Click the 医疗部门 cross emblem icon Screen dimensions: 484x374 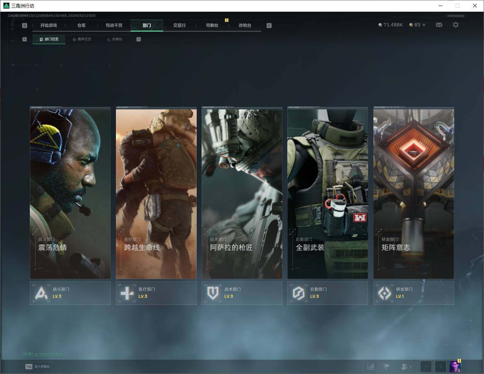pyautogui.click(x=127, y=293)
